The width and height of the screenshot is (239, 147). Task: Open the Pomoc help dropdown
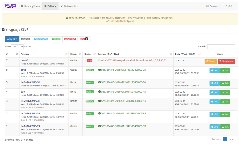(x=213, y=6)
